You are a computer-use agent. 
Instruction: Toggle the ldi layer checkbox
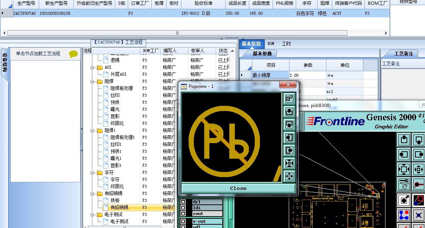[x=183, y=208]
